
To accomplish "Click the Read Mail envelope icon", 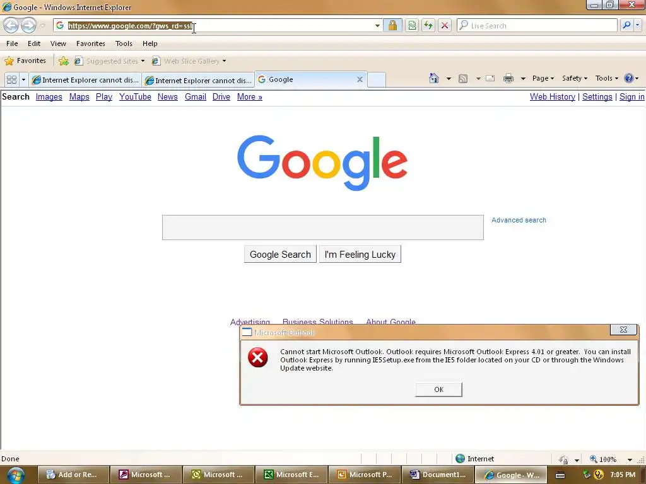I will pos(490,78).
